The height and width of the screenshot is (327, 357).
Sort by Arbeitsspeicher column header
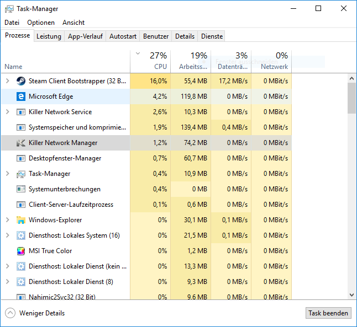point(191,61)
